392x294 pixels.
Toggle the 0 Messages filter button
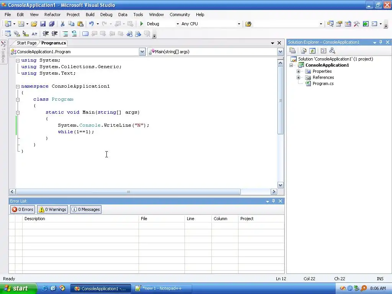pos(86,209)
